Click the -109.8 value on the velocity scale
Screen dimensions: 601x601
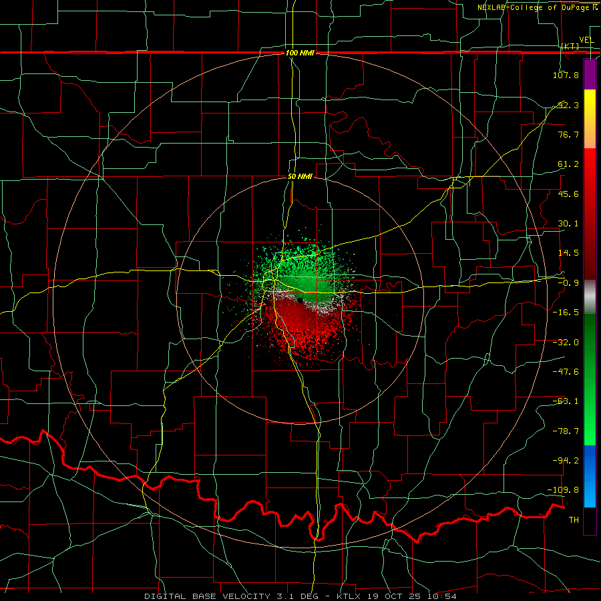[x=564, y=490]
